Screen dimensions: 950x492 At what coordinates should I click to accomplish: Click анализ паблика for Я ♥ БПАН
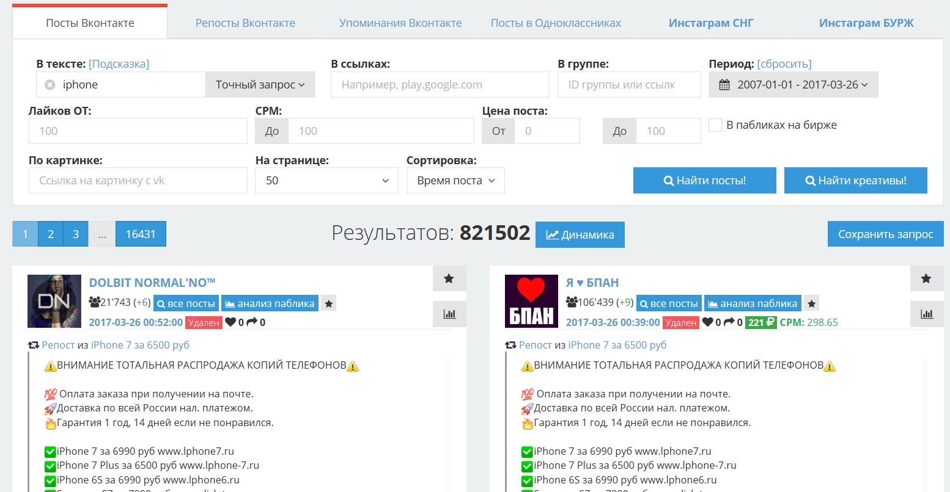click(x=753, y=303)
